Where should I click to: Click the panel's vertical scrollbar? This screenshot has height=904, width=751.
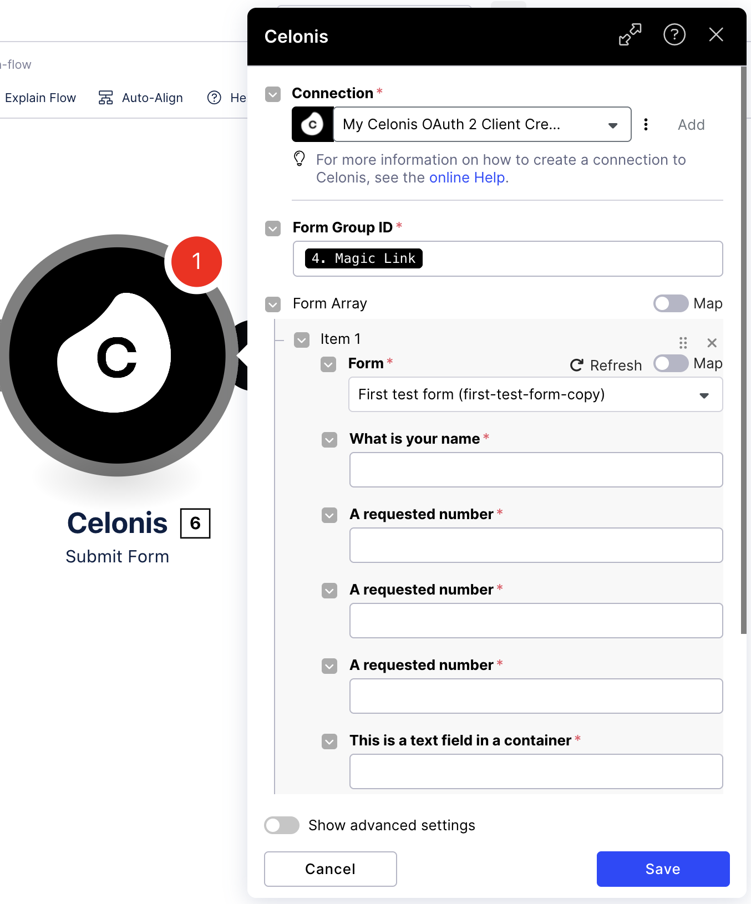click(x=744, y=349)
